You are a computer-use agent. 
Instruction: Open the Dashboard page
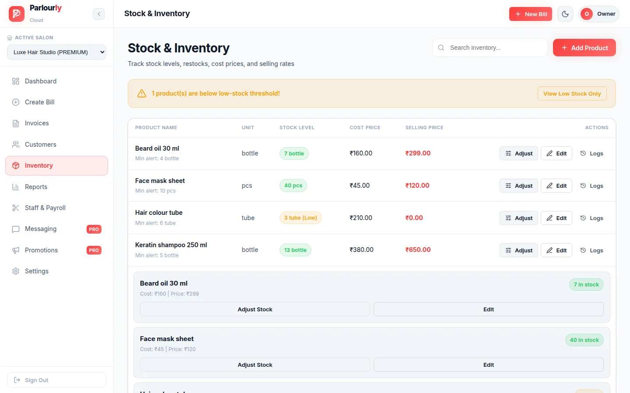pos(56,81)
